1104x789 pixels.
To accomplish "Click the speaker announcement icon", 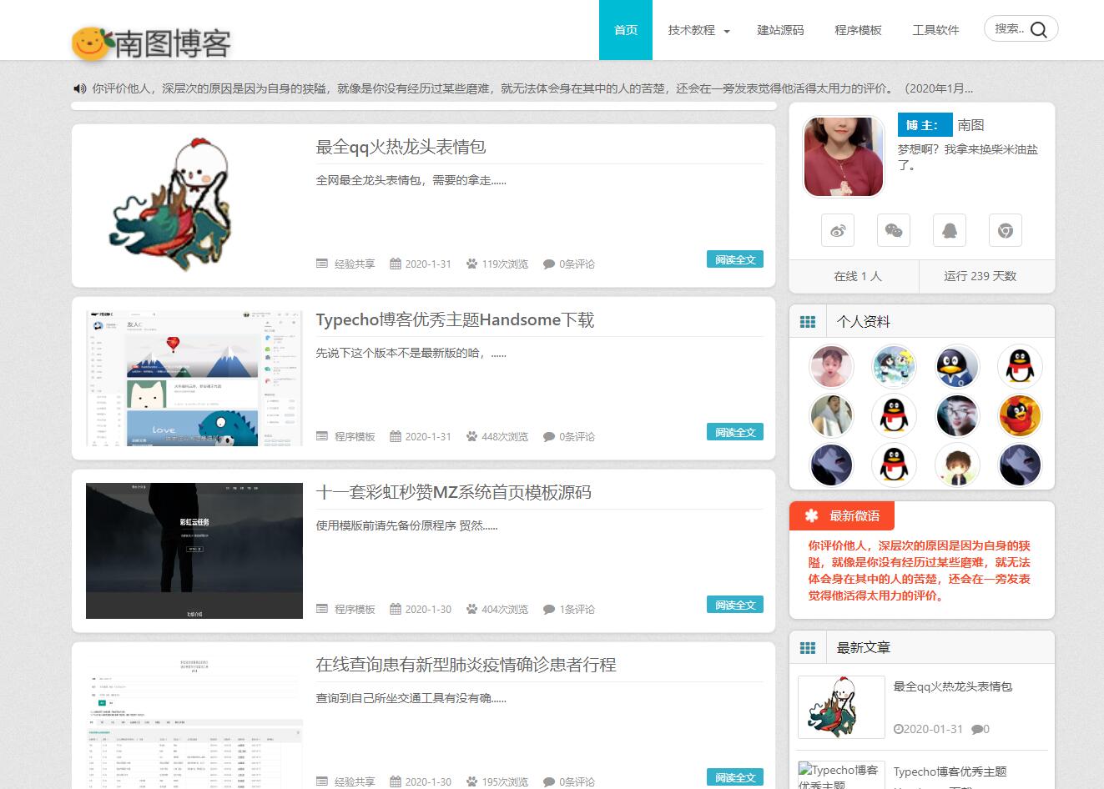I will click(x=80, y=88).
